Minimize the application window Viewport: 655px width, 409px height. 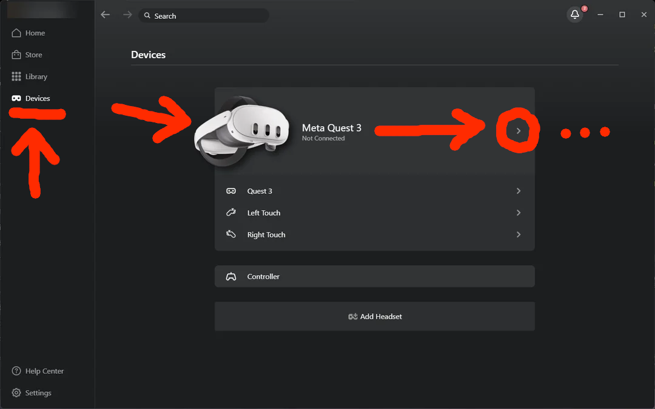(600, 15)
